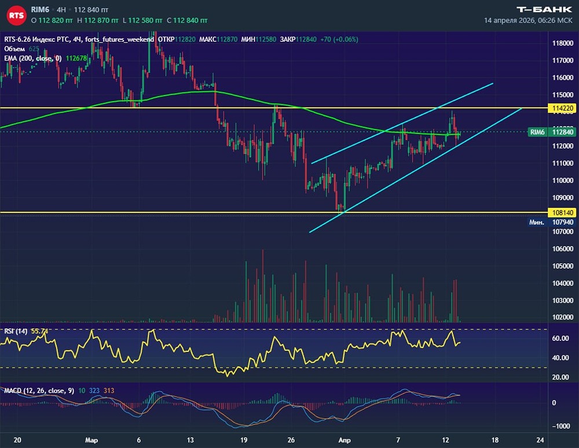Image resolution: width=579 pixels, height=448 pixels.
Task: Click 60.00 on the RSI axis
Action: click(560, 339)
